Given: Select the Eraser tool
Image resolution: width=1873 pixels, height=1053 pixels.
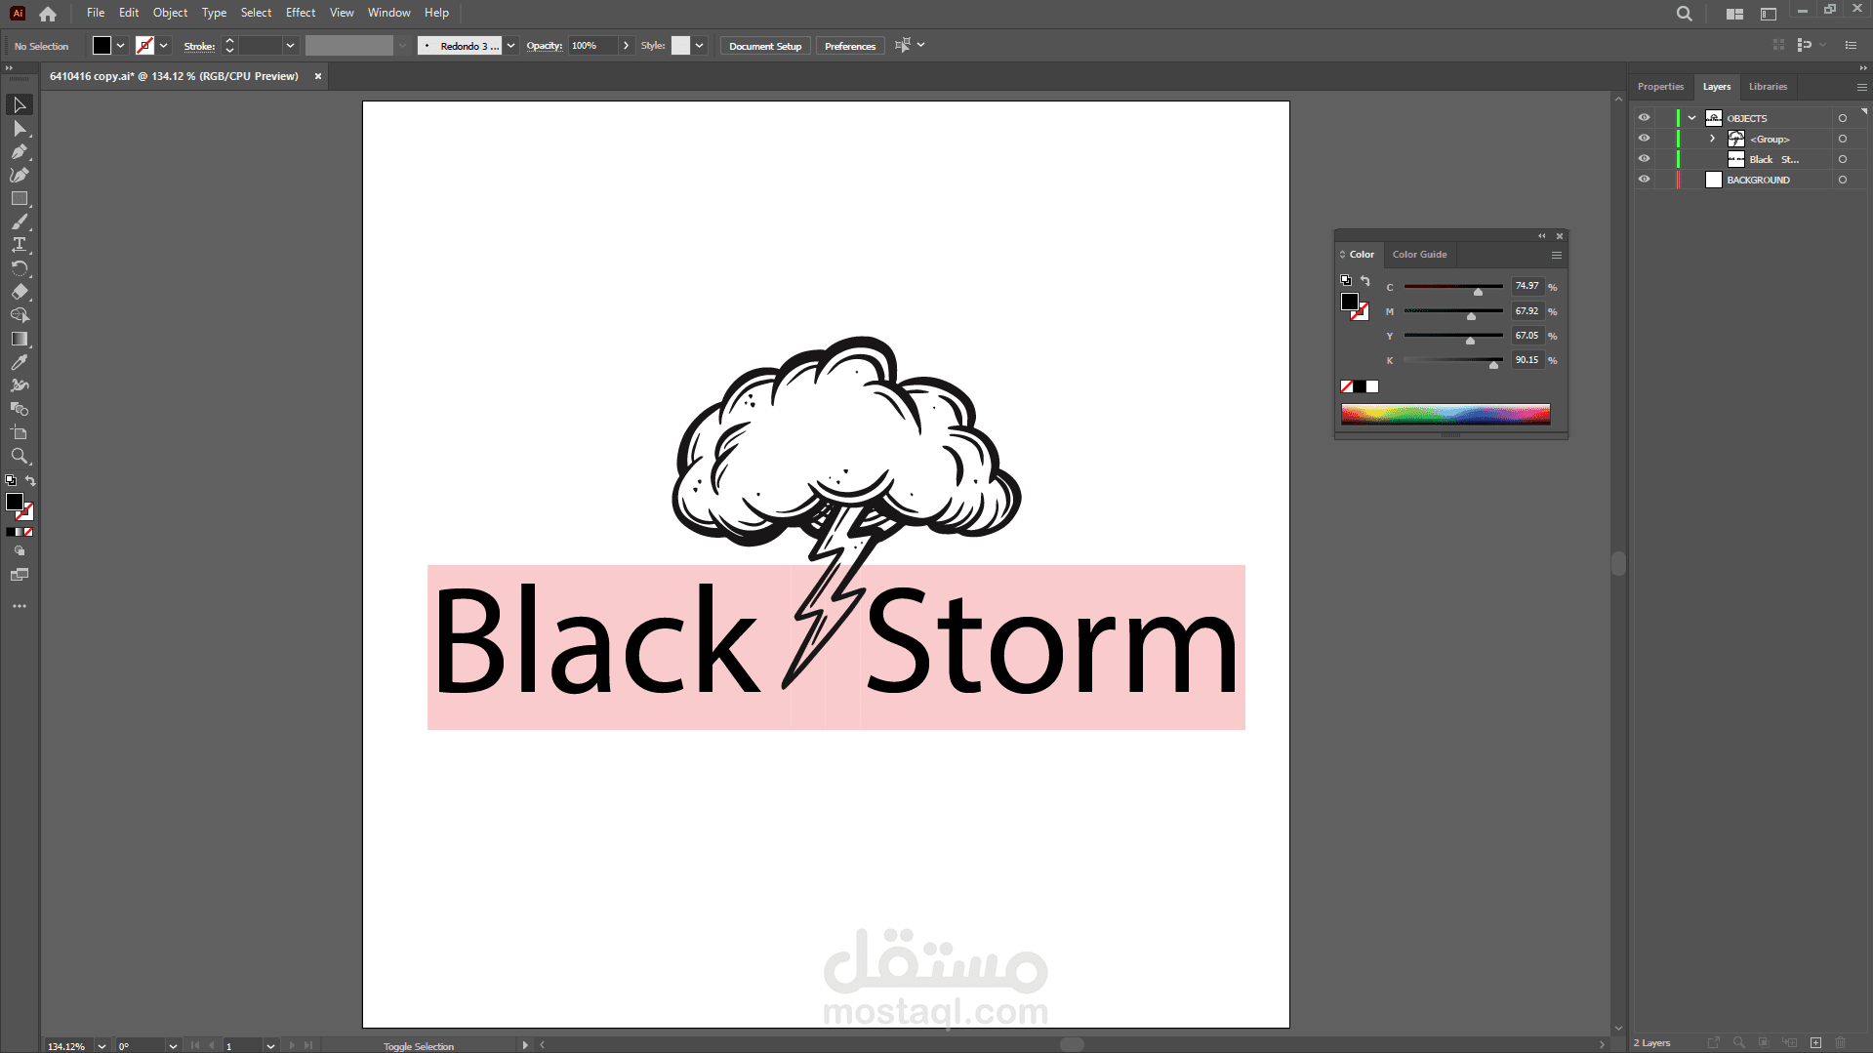Looking at the screenshot, I should click(x=20, y=292).
